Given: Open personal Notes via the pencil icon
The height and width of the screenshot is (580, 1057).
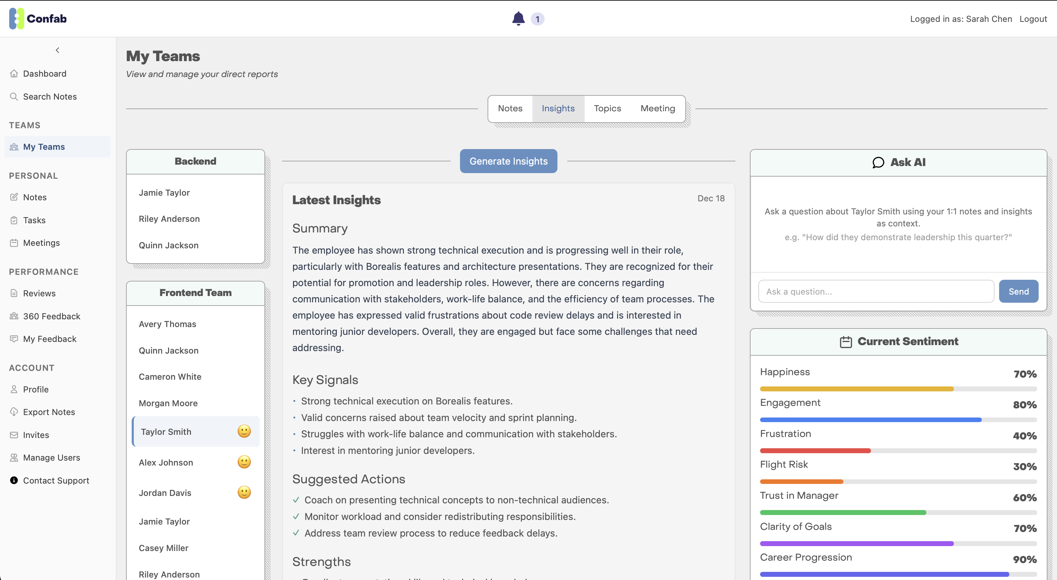Looking at the screenshot, I should point(14,197).
